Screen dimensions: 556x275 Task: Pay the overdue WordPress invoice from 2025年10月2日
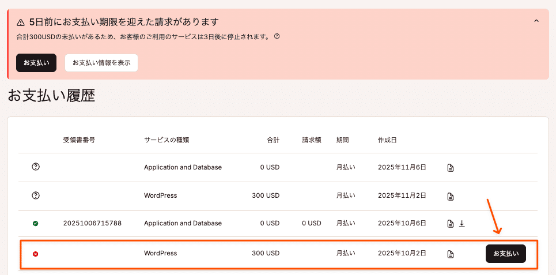(x=505, y=254)
